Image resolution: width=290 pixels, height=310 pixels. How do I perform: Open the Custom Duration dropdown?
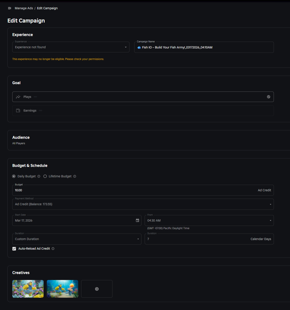pyautogui.click(x=77, y=239)
